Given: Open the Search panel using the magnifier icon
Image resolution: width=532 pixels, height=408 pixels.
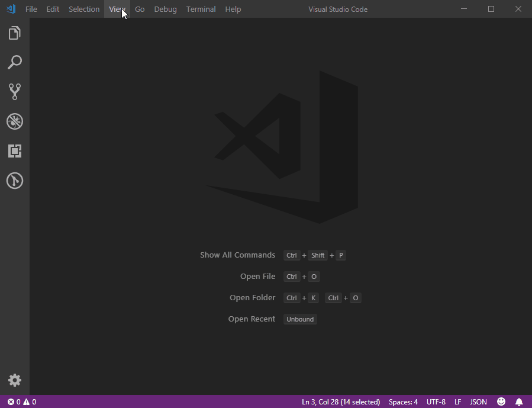Looking at the screenshot, I should click(14, 62).
